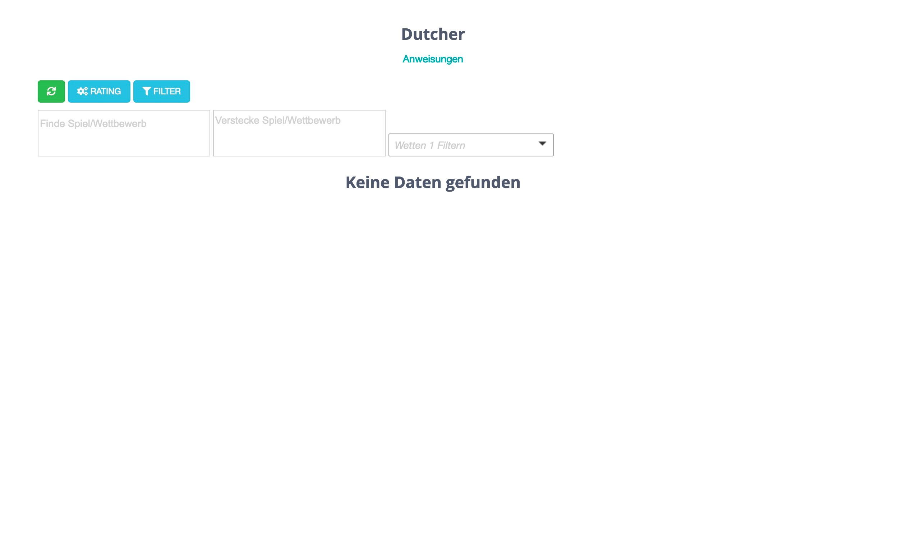902x559 pixels.
Task: Click the Wetten 1 Filtern placeholder text
Action: 429,146
